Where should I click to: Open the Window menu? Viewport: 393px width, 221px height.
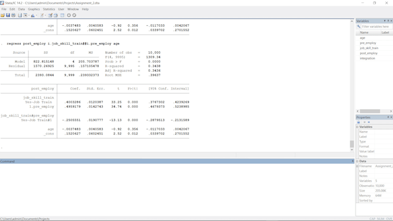pos(73,9)
